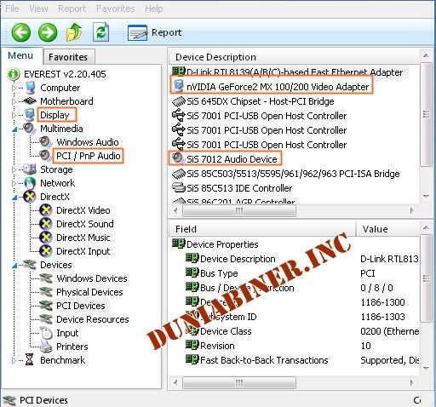The height and width of the screenshot is (407, 436).
Task: Expand the Display tree node
Action: pos(14,115)
